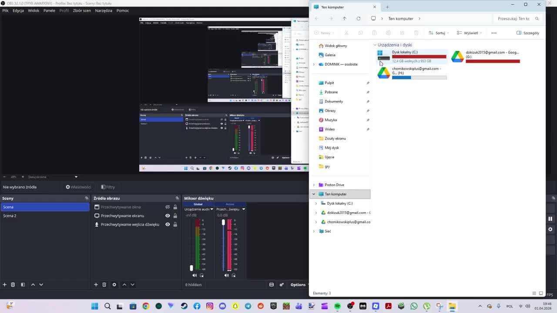The width and height of the screenshot is (557, 313).
Task: Hide Przechwytywanie ekranu source with eye icon
Action: pos(168,216)
